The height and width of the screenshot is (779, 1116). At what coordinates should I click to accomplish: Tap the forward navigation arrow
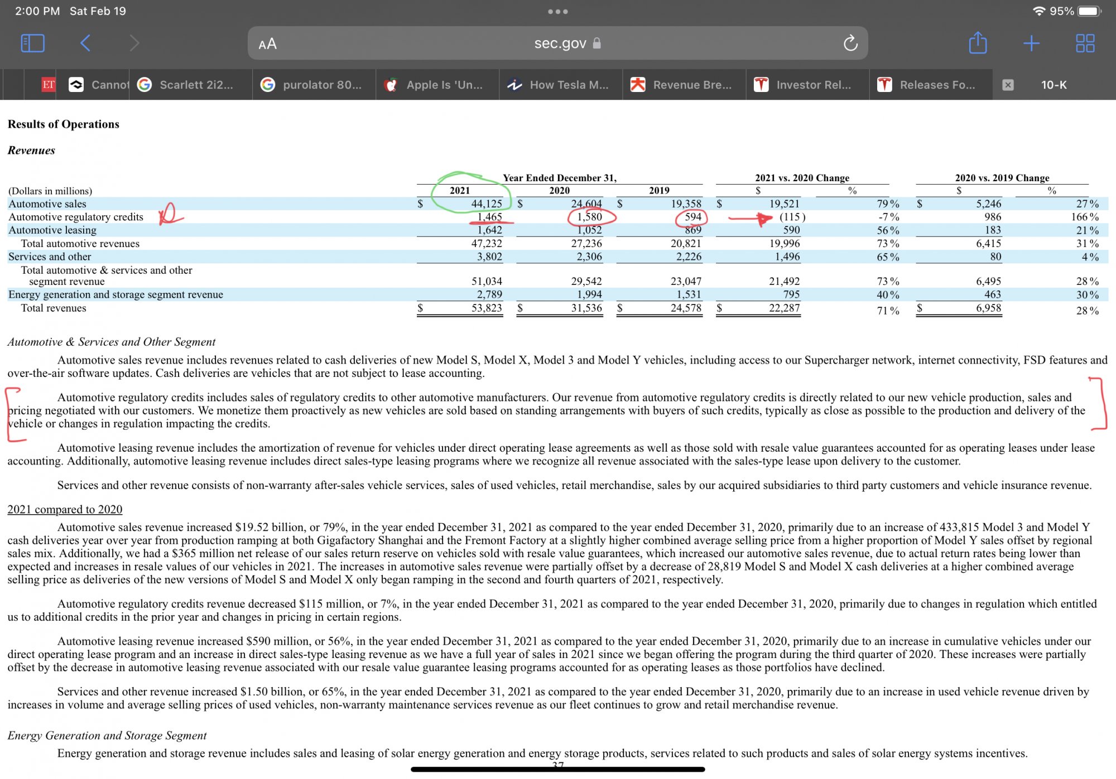(x=134, y=43)
